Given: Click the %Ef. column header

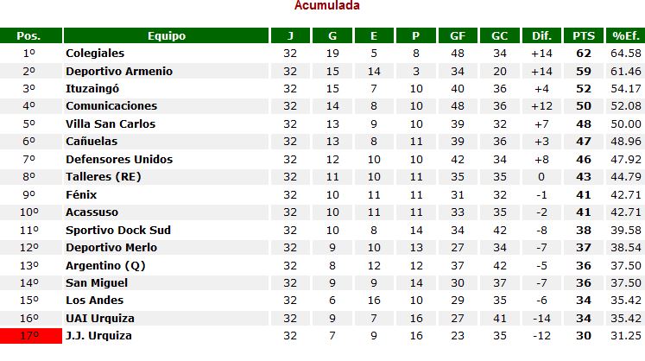Looking at the screenshot, I should click(626, 35).
